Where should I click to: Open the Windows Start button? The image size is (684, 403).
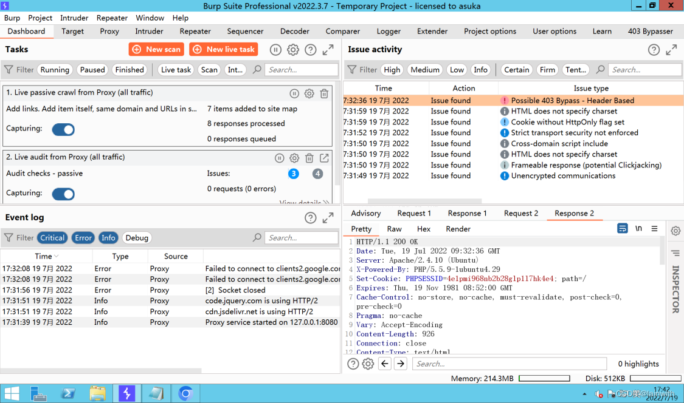(x=12, y=393)
